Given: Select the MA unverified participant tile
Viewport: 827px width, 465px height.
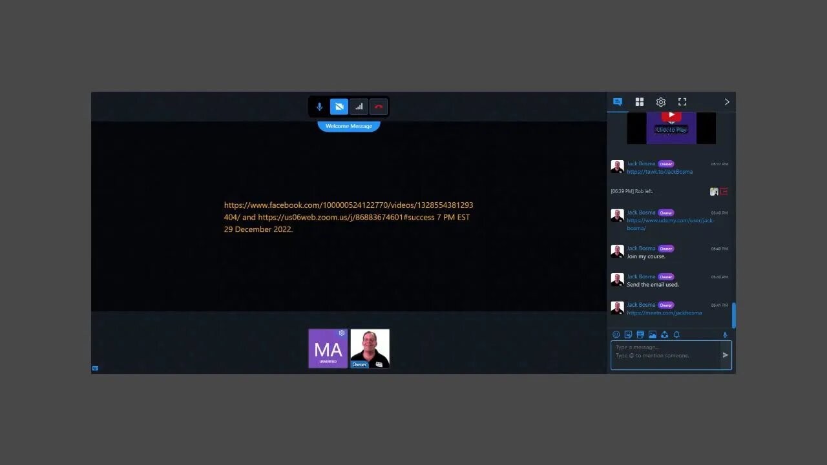Looking at the screenshot, I should tap(328, 349).
